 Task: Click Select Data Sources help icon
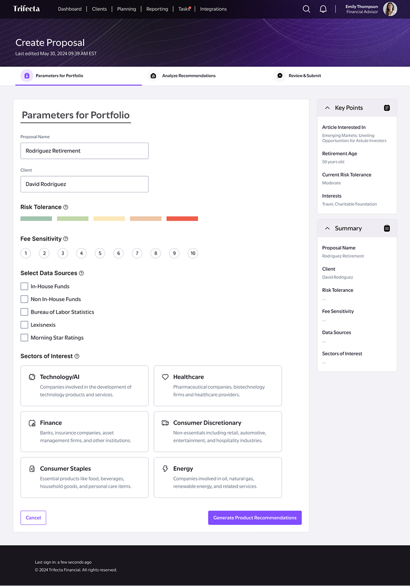point(82,273)
